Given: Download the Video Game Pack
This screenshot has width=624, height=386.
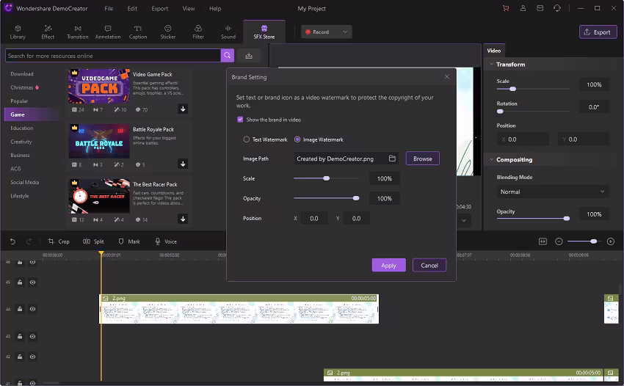Looking at the screenshot, I should pos(183,109).
